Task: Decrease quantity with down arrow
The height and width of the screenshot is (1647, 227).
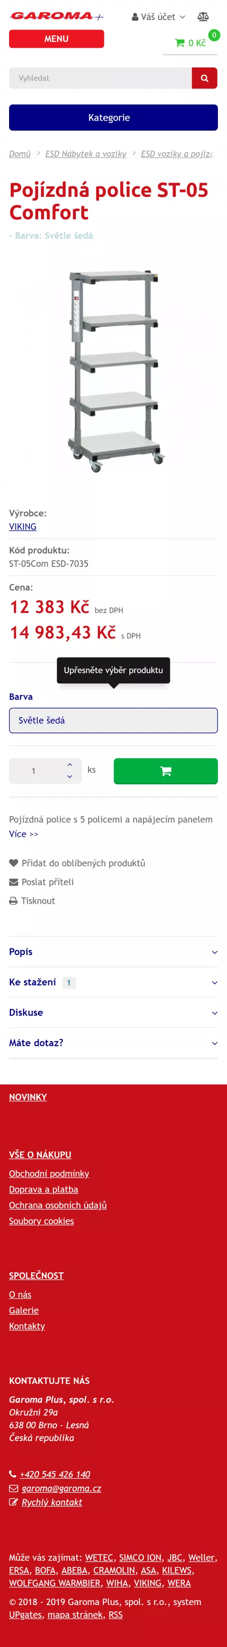Action: (x=69, y=777)
